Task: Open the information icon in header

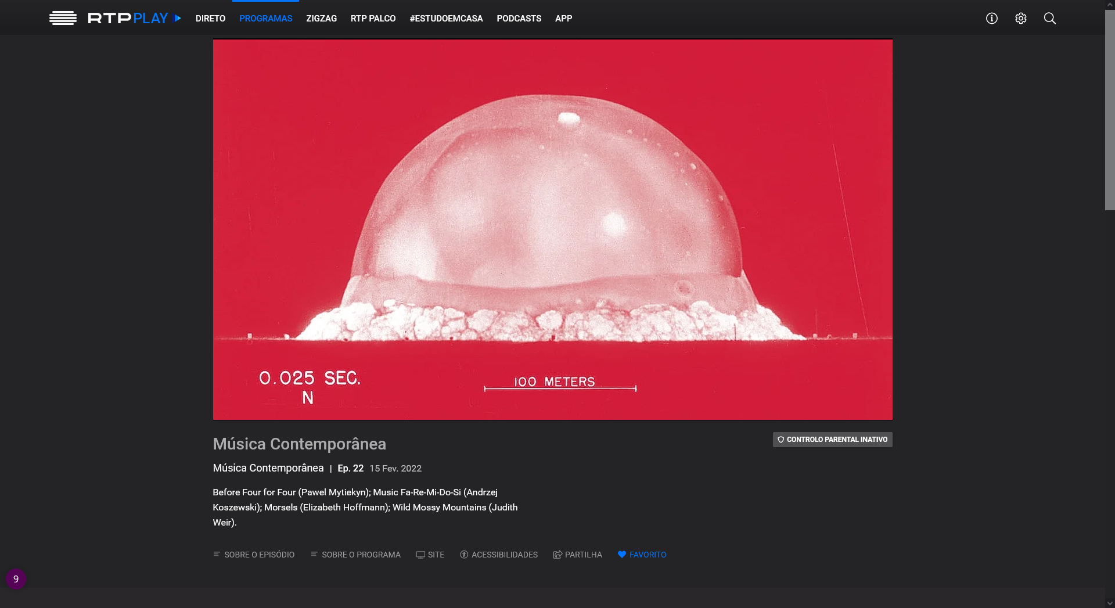Action: [x=991, y=19]
